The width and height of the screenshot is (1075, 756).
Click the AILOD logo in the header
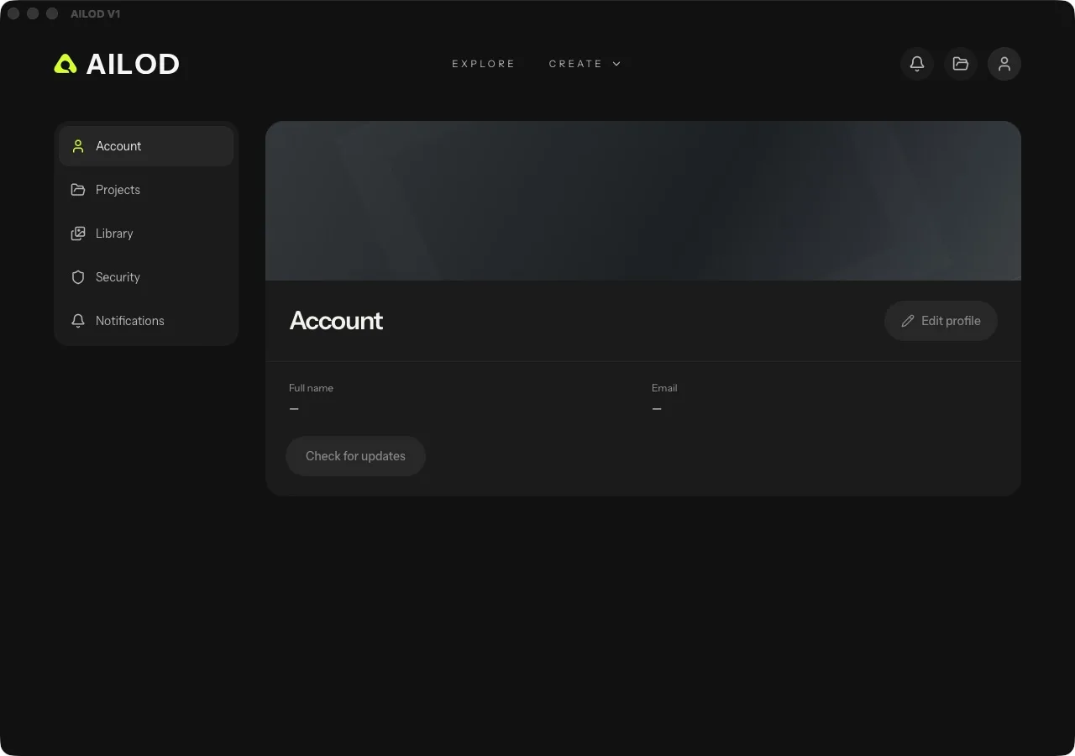[x=117, y=64]
